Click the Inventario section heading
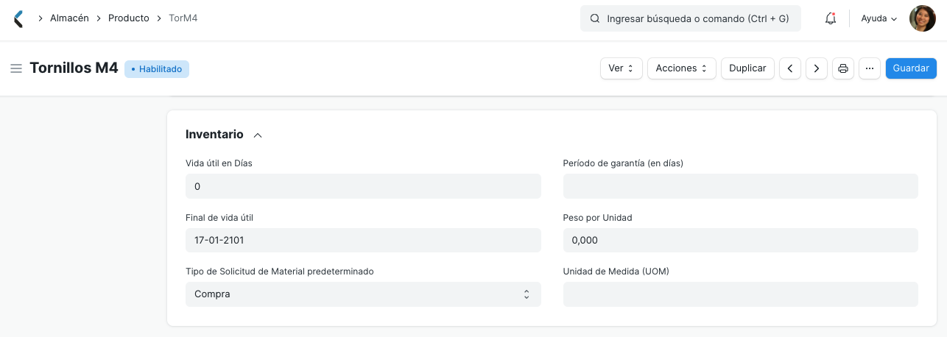 [214, 135]
